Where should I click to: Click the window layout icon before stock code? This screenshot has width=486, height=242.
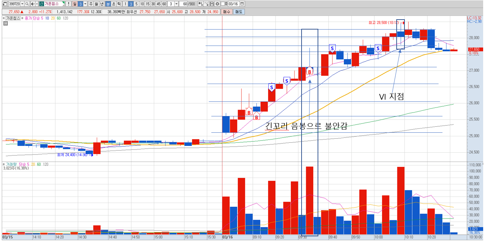[5, 4]
